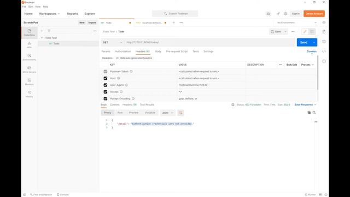The width and height of the screenshot is (350, 197).
Task: Switch to the request Body tab
Action: pyautogui.click(x=158, y=51)
